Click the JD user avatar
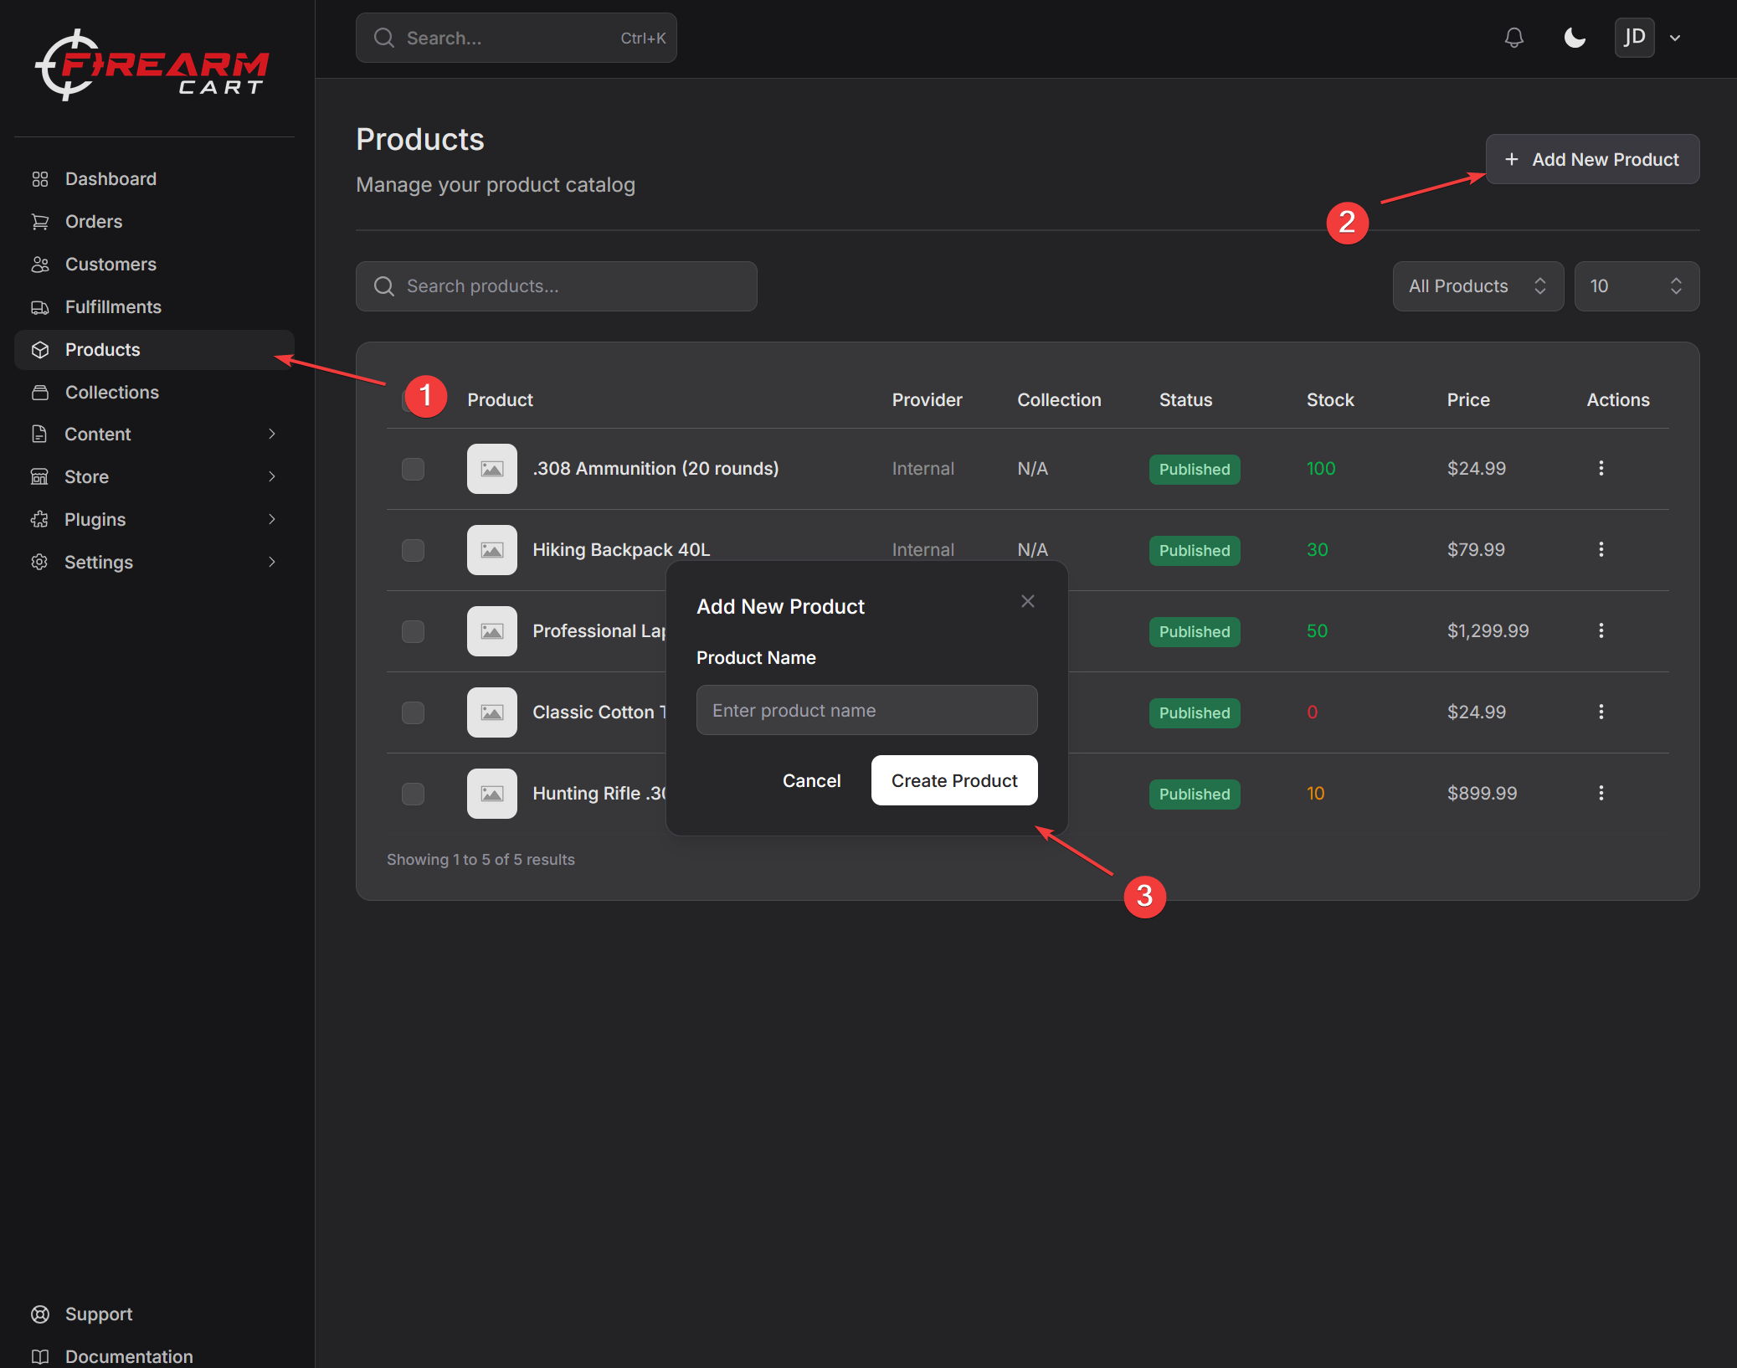The height and width of the screenshot is (1368, 1737). click(x=1634, y=38)
